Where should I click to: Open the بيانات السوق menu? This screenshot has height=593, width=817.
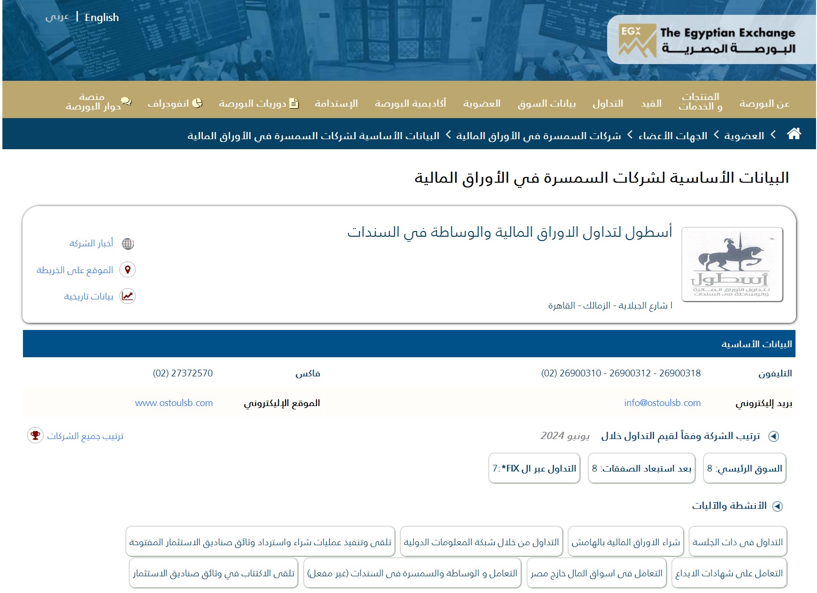(547, 103)
